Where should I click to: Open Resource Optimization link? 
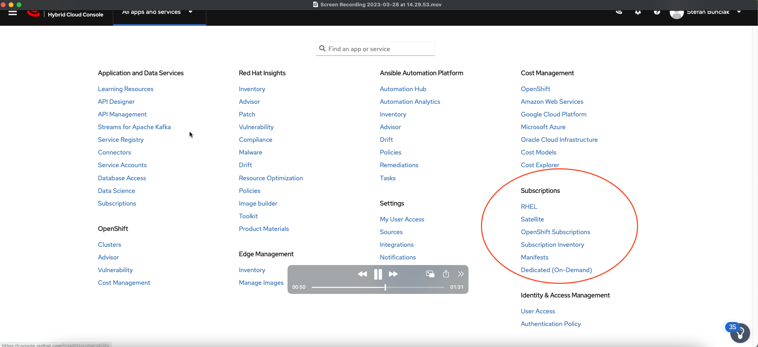[271, 178]
